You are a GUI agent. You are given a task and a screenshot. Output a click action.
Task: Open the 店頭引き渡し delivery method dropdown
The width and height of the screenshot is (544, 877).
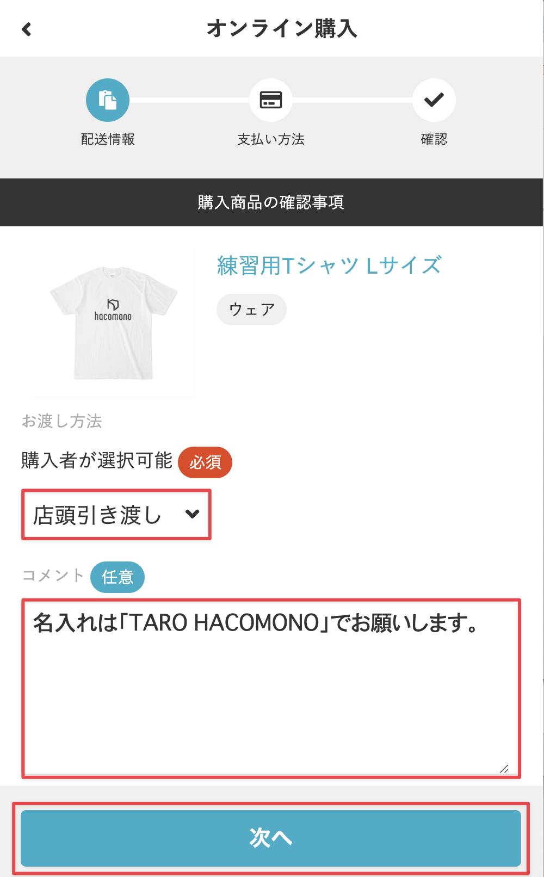[x=116, y=515]
